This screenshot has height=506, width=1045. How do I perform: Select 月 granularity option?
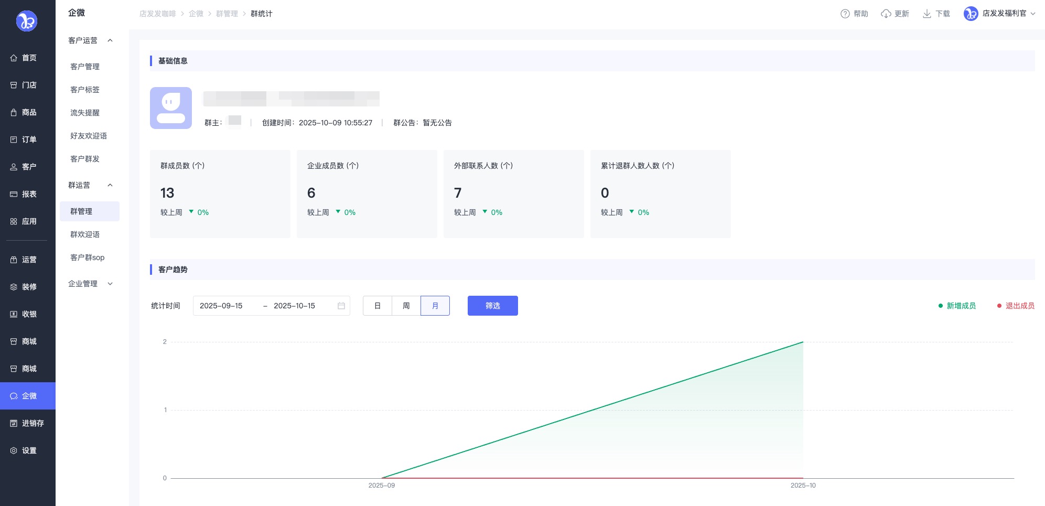pyautogui.click(x=435, y=306)
